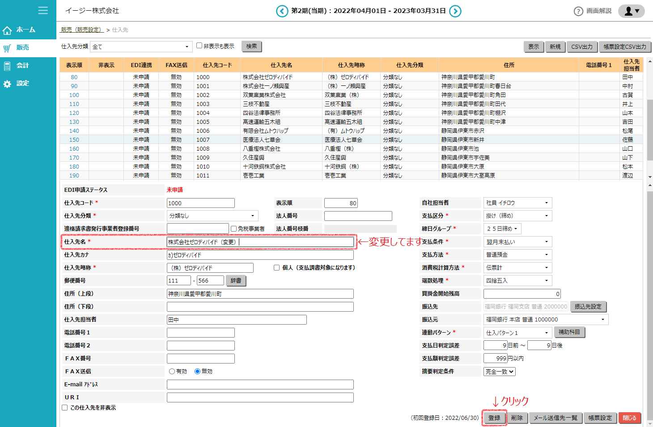Click 振込先設定 button
This screenshot has height=427, width=653.
[x=588, y=307]
